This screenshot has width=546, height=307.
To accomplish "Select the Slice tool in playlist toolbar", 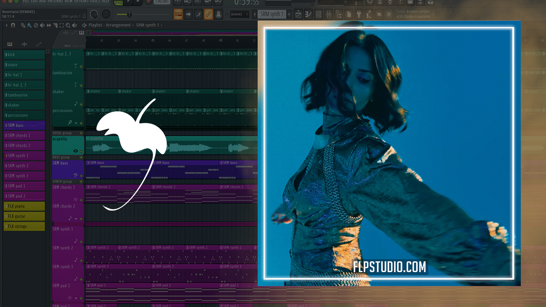I will click(x=55, y=26).
